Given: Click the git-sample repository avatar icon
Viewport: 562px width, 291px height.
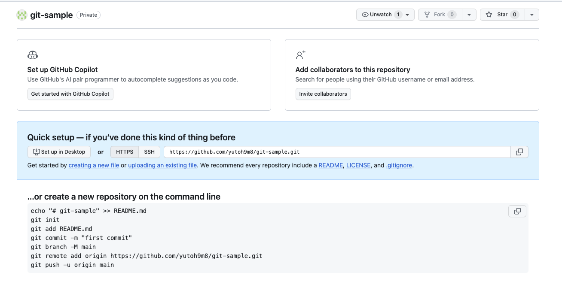Looking at the screenshot, I should pyautogui.click(x=21, y=15).
